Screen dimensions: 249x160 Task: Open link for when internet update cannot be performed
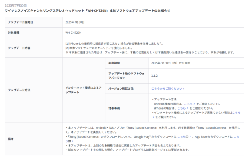237,113
